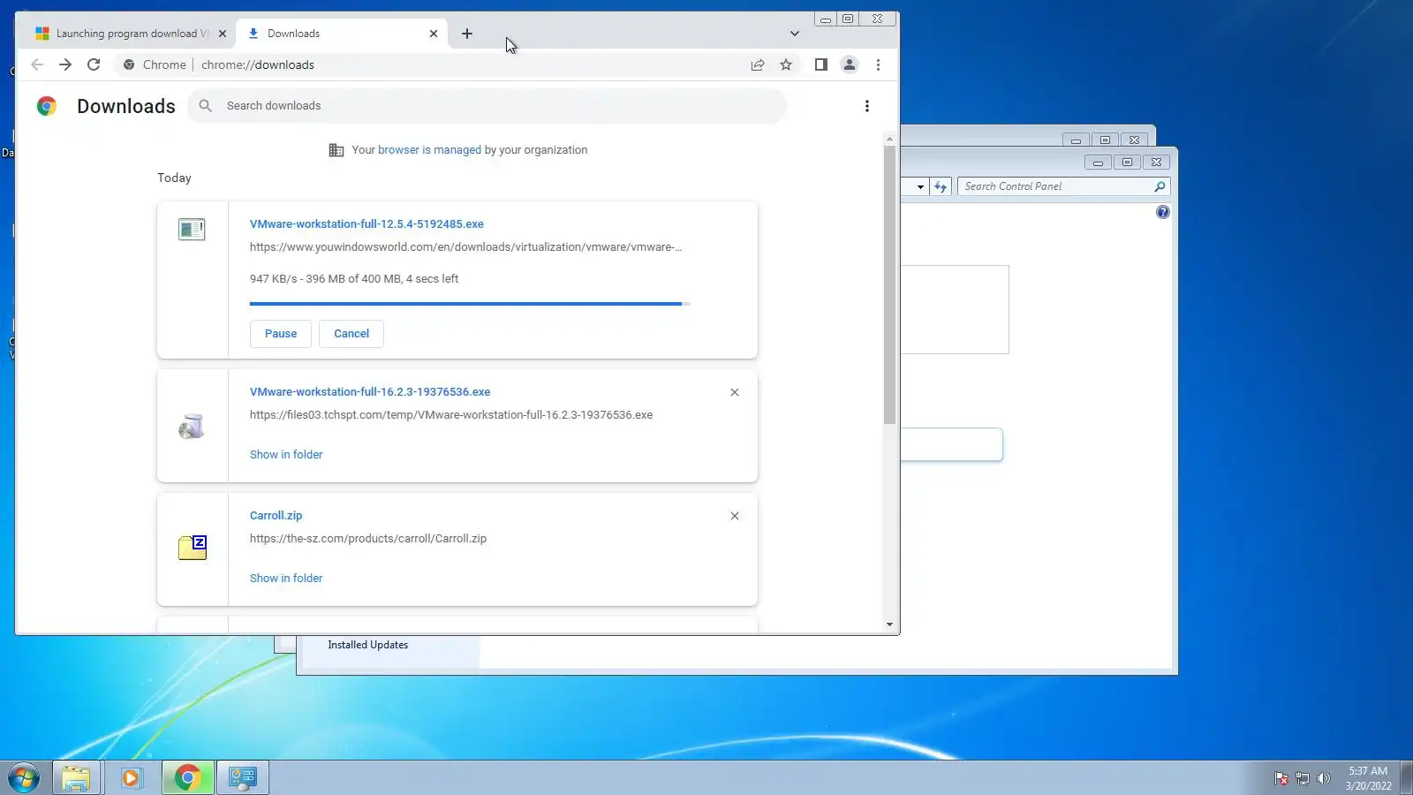Screen dimensions: 1413x795
Task: Open Control Panel taskbar button
Action: click(x=243, y=778)
